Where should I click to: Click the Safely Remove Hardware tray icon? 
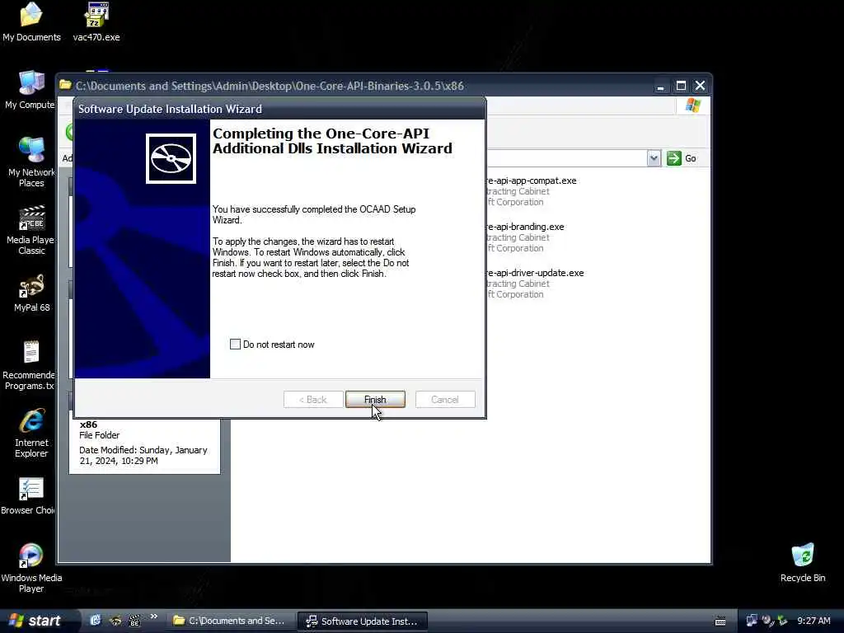tap(782, 621)
